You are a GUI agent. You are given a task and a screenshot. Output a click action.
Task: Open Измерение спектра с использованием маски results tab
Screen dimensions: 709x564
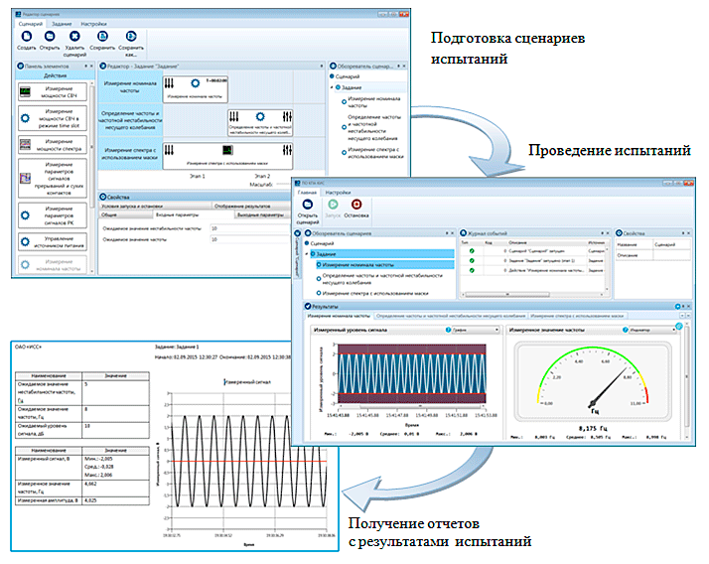pyautogui.click(x=580, y=316)
